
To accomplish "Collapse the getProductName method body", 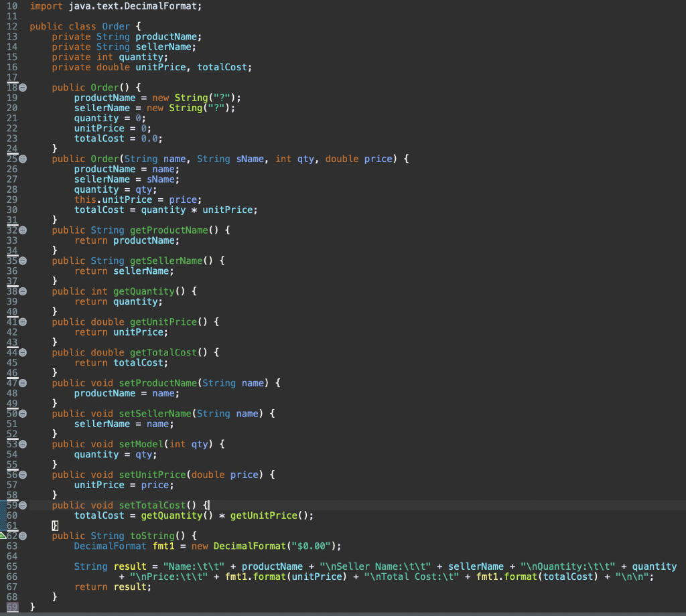I will pos(22,230).
